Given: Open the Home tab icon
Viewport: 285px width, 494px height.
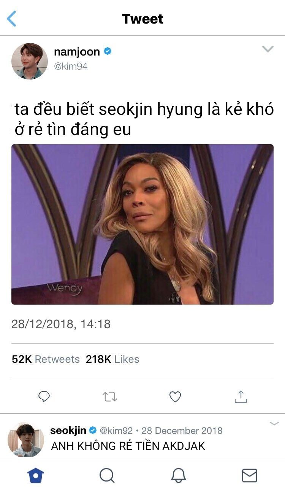Looking at the screenshot, I should 36,476.
